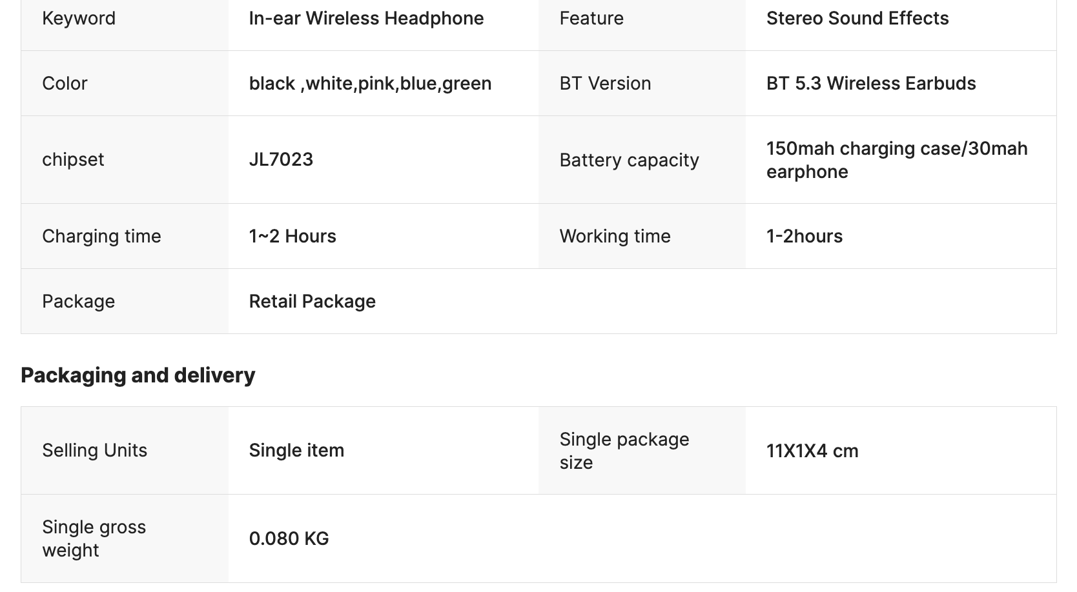The height and width of the screenshot is (592, 1077).
Task: Click the Color label cell
Action: pyautogui.click(x=65, y=83)
